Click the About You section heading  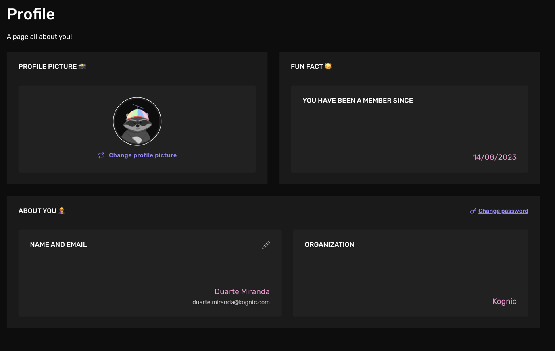pos(38,211)
